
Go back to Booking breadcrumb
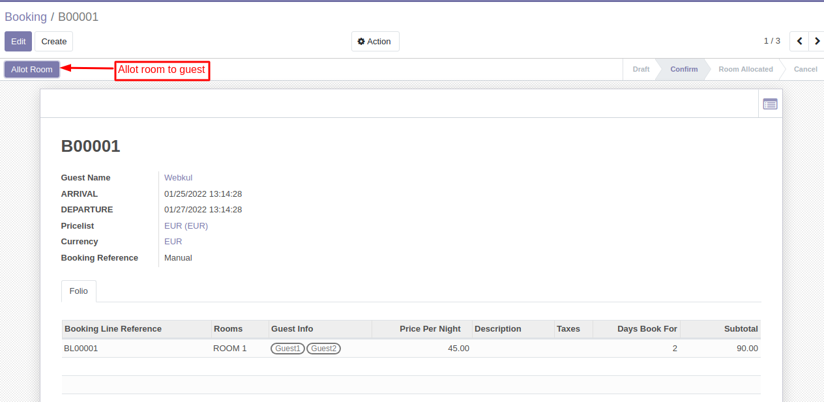click(x=25, y=17)
